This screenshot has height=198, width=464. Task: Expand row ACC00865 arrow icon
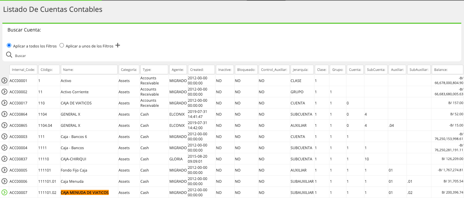click(4, 125)
